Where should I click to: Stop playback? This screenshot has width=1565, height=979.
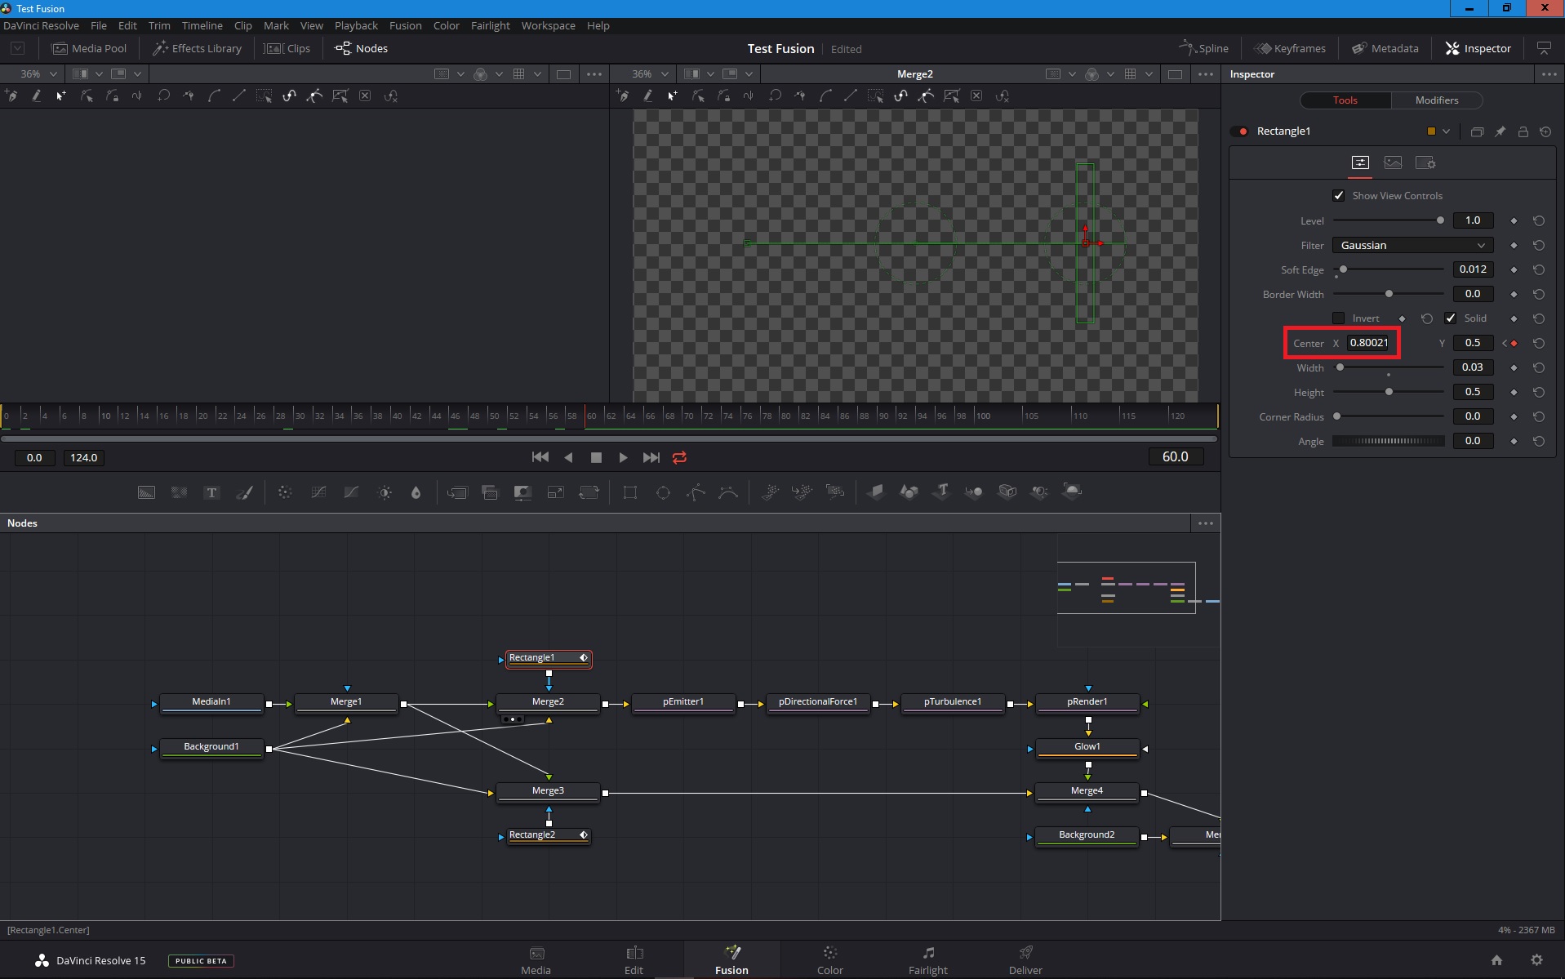tap(596, 458)
